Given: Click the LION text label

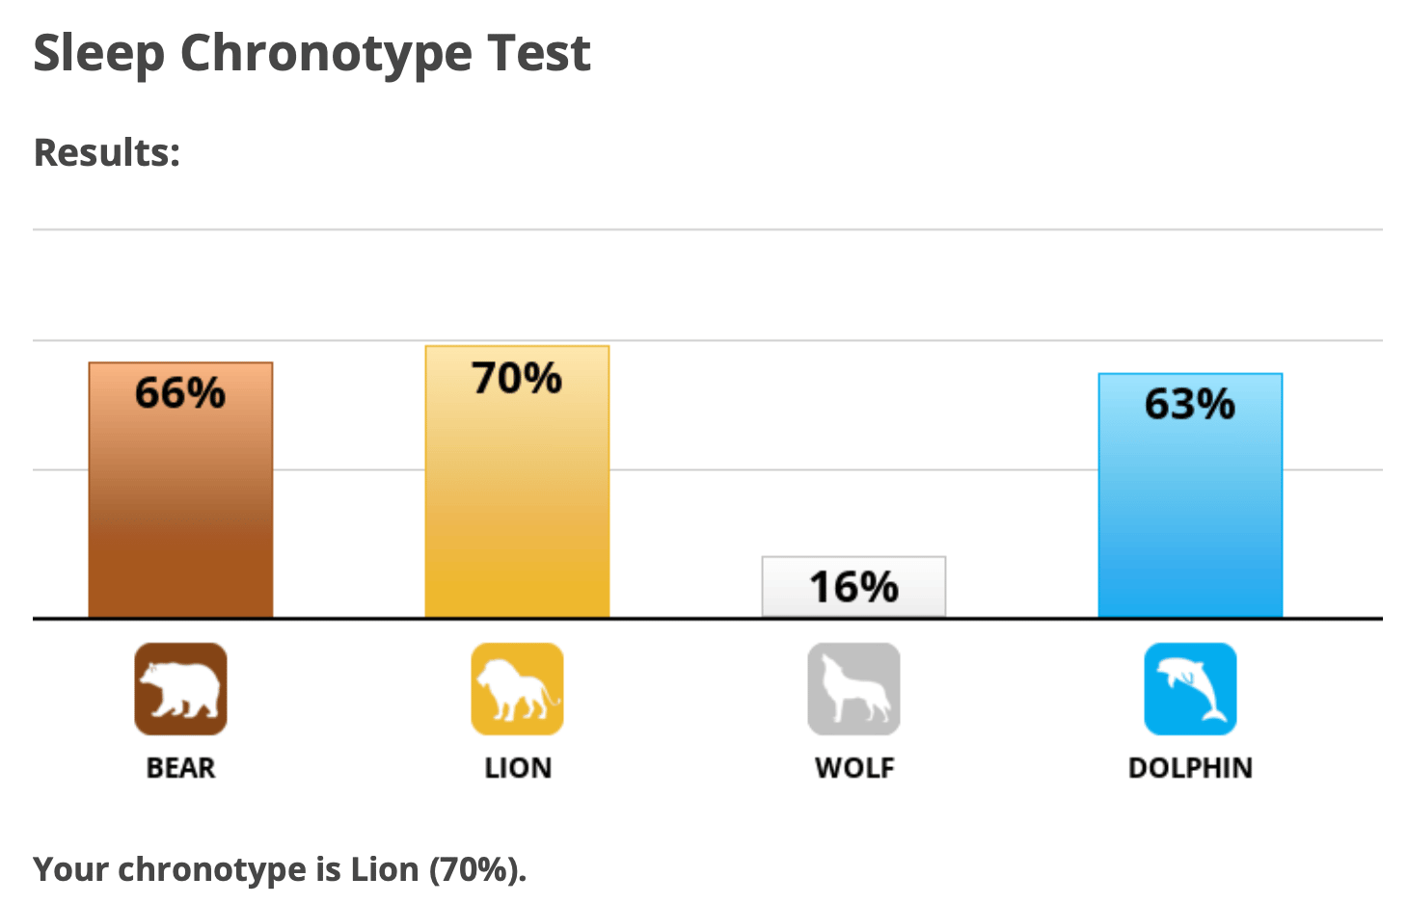Looking at the screenshot, I should (518, 768).
